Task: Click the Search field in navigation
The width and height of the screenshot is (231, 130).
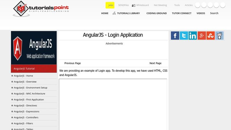Action: coord(214,13)
